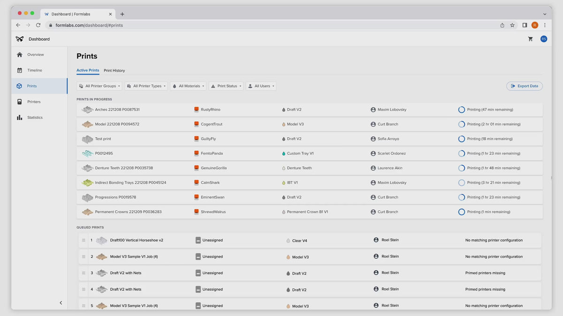This screenshot has height=316, width=563.
Task: Open the Overview section in the sidebar
Action: coord(19,54)
